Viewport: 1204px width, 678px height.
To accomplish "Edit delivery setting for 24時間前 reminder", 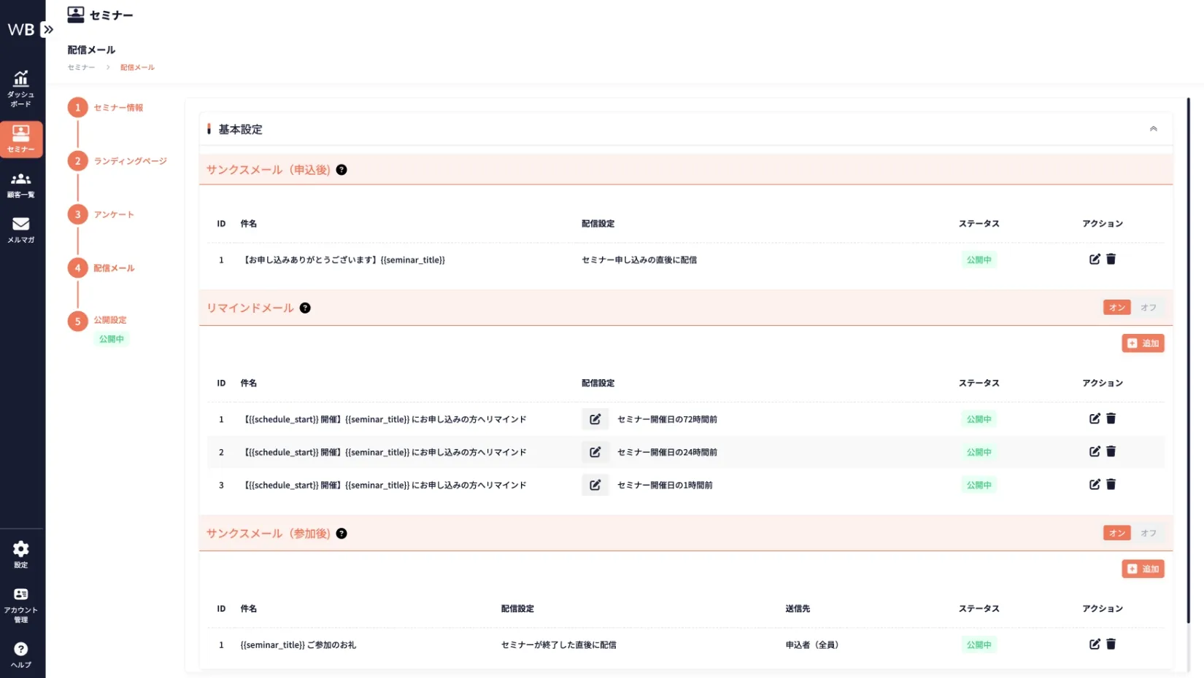I will 595,452.
